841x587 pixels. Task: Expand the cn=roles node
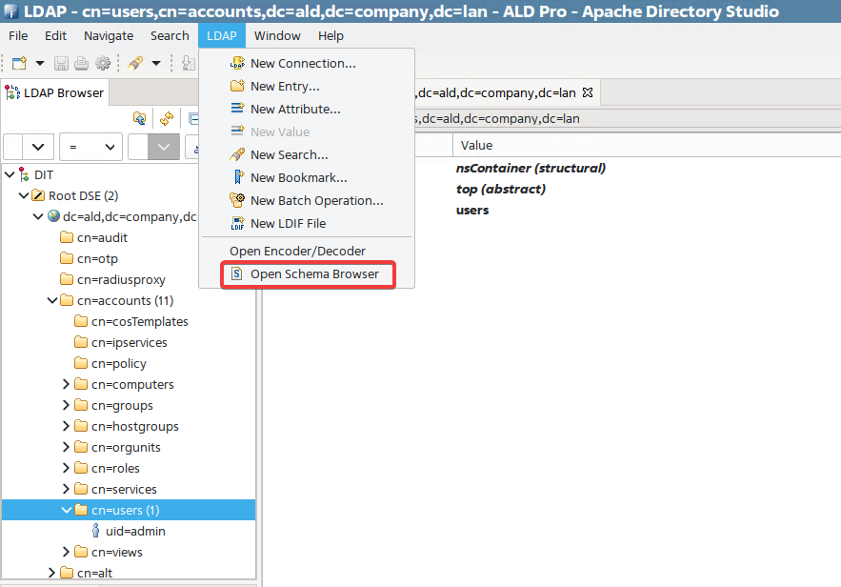66,467
